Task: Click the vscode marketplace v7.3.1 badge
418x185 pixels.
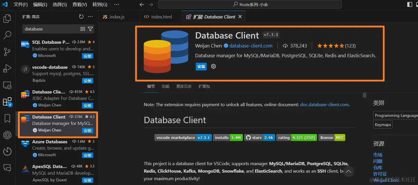Action: (x=184, y=138)
